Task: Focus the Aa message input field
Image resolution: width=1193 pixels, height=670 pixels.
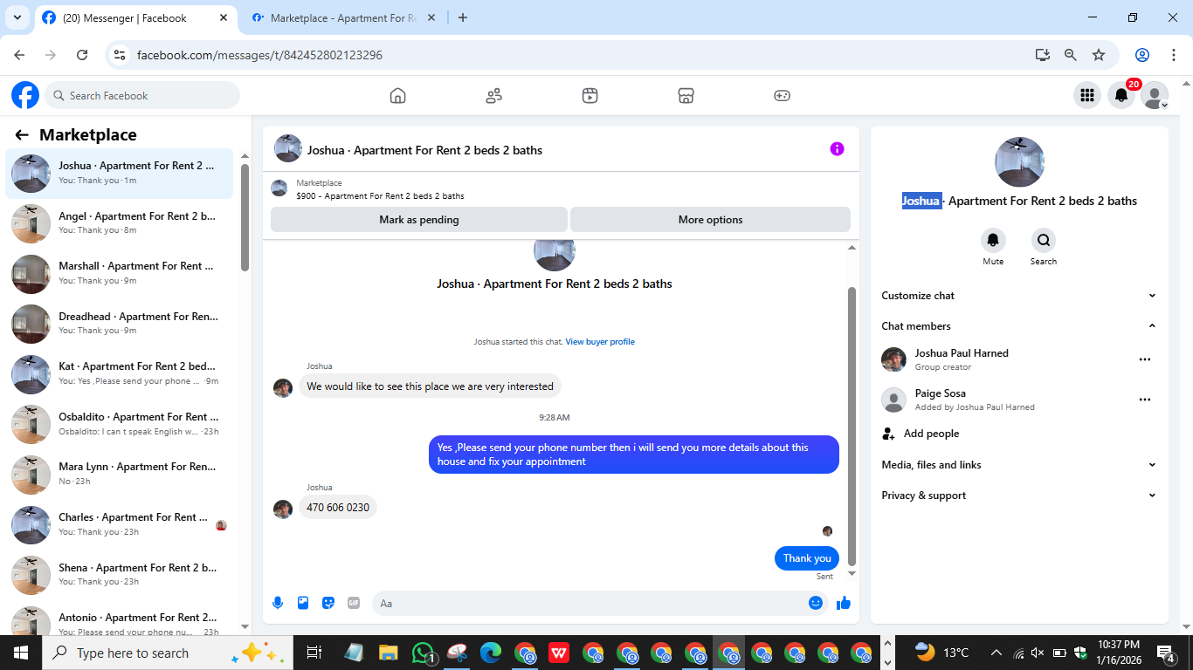Action: click(x=590, y=603)
